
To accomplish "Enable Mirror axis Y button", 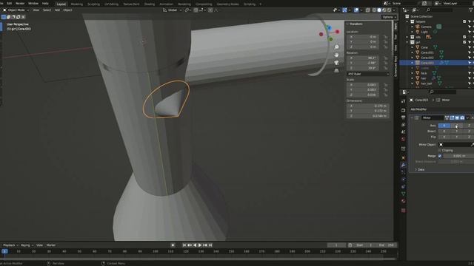I will click(x=456, y=126).
